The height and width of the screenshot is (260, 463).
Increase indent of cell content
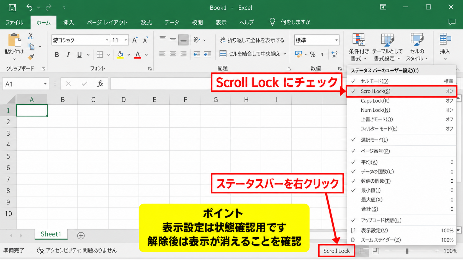coord(207,54)
